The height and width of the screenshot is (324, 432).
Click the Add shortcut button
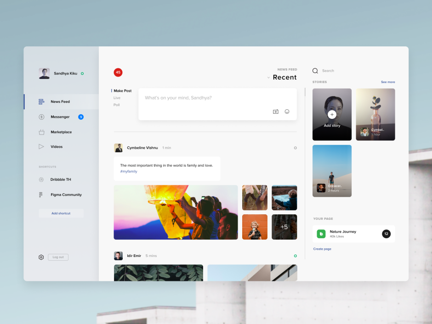pyautogui.click(x=61, y=213)
